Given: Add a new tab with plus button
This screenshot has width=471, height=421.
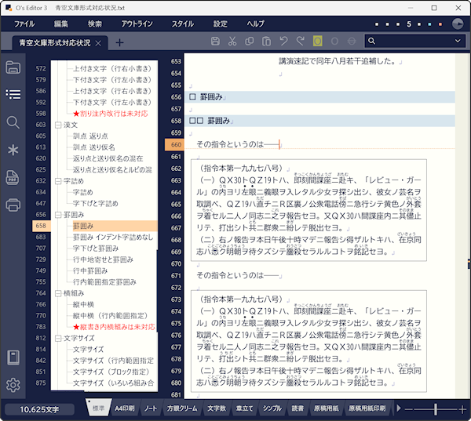Looking at the screenshot, I should click(119, 42).
